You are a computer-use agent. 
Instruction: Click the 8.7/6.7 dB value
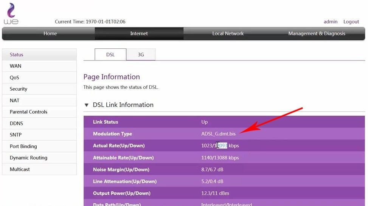pos(212,170)
